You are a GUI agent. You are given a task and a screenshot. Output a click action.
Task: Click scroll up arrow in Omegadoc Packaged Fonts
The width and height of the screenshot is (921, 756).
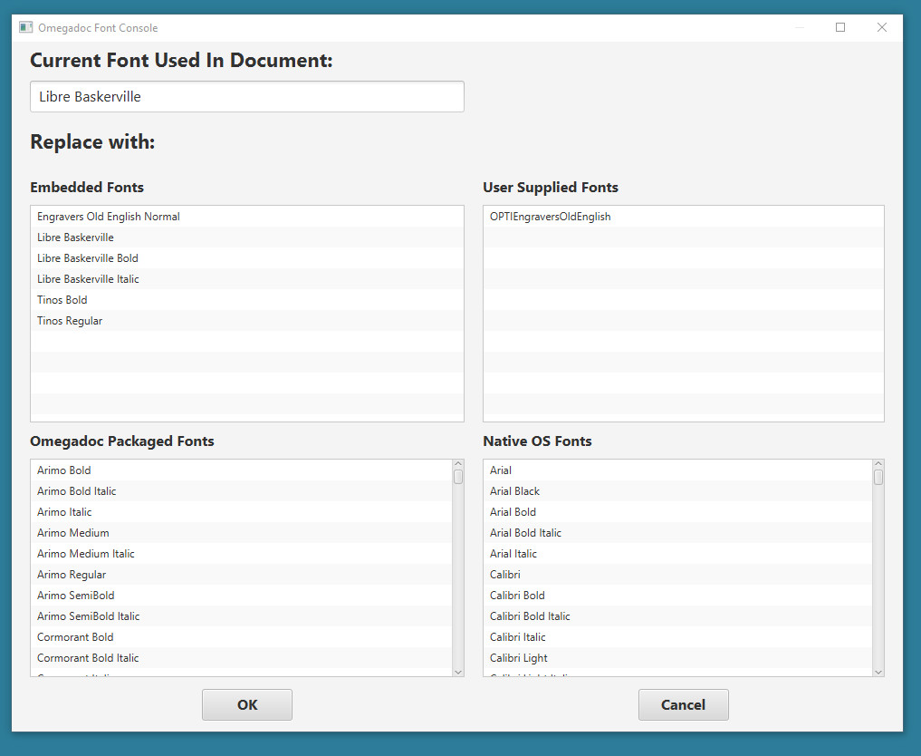(458, 464)
